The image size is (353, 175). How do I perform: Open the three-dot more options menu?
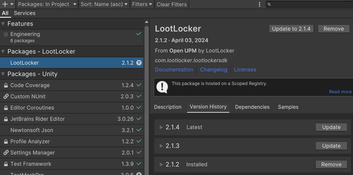[x=260, y=4]
